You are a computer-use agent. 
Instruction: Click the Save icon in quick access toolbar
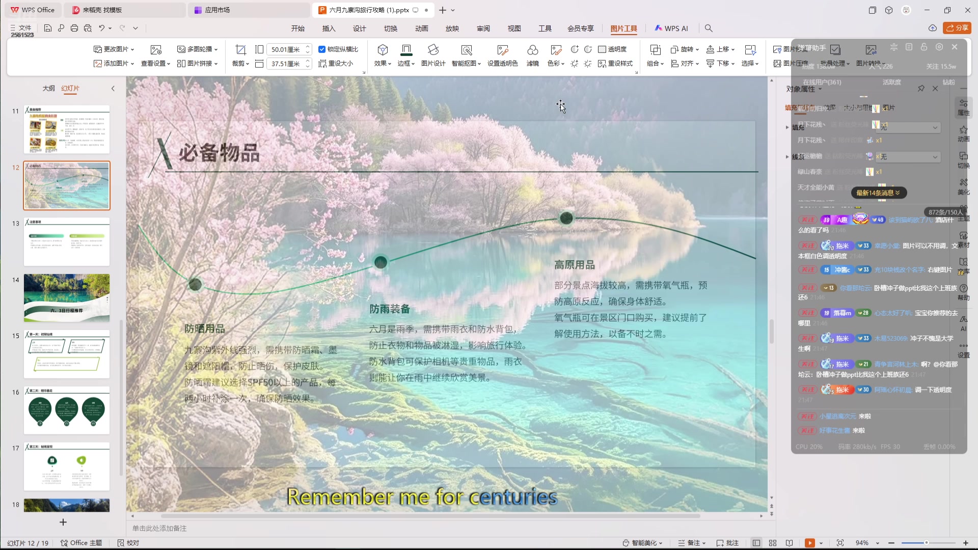point(47,29)
